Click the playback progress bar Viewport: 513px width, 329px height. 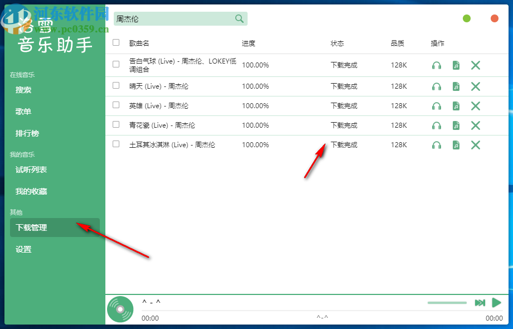click(322, 311)
